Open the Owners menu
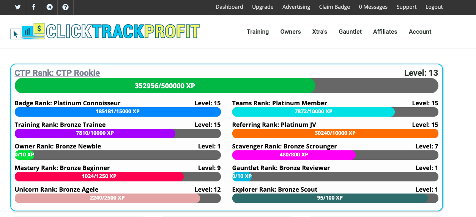Image resolution: width=476 pixels, height=217 pixels. pos(290,32)
